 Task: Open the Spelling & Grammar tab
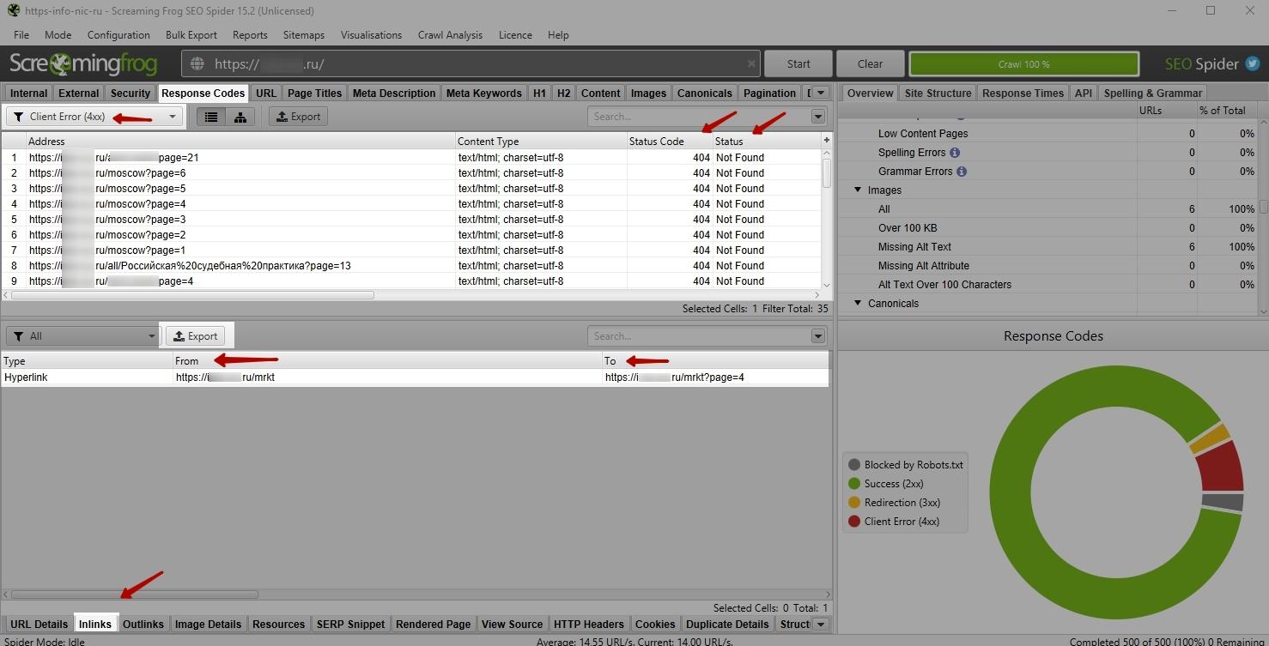coord(1152,93)
